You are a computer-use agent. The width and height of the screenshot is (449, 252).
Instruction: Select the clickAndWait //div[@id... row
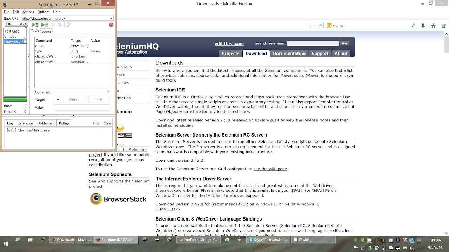tap(72, 62)
